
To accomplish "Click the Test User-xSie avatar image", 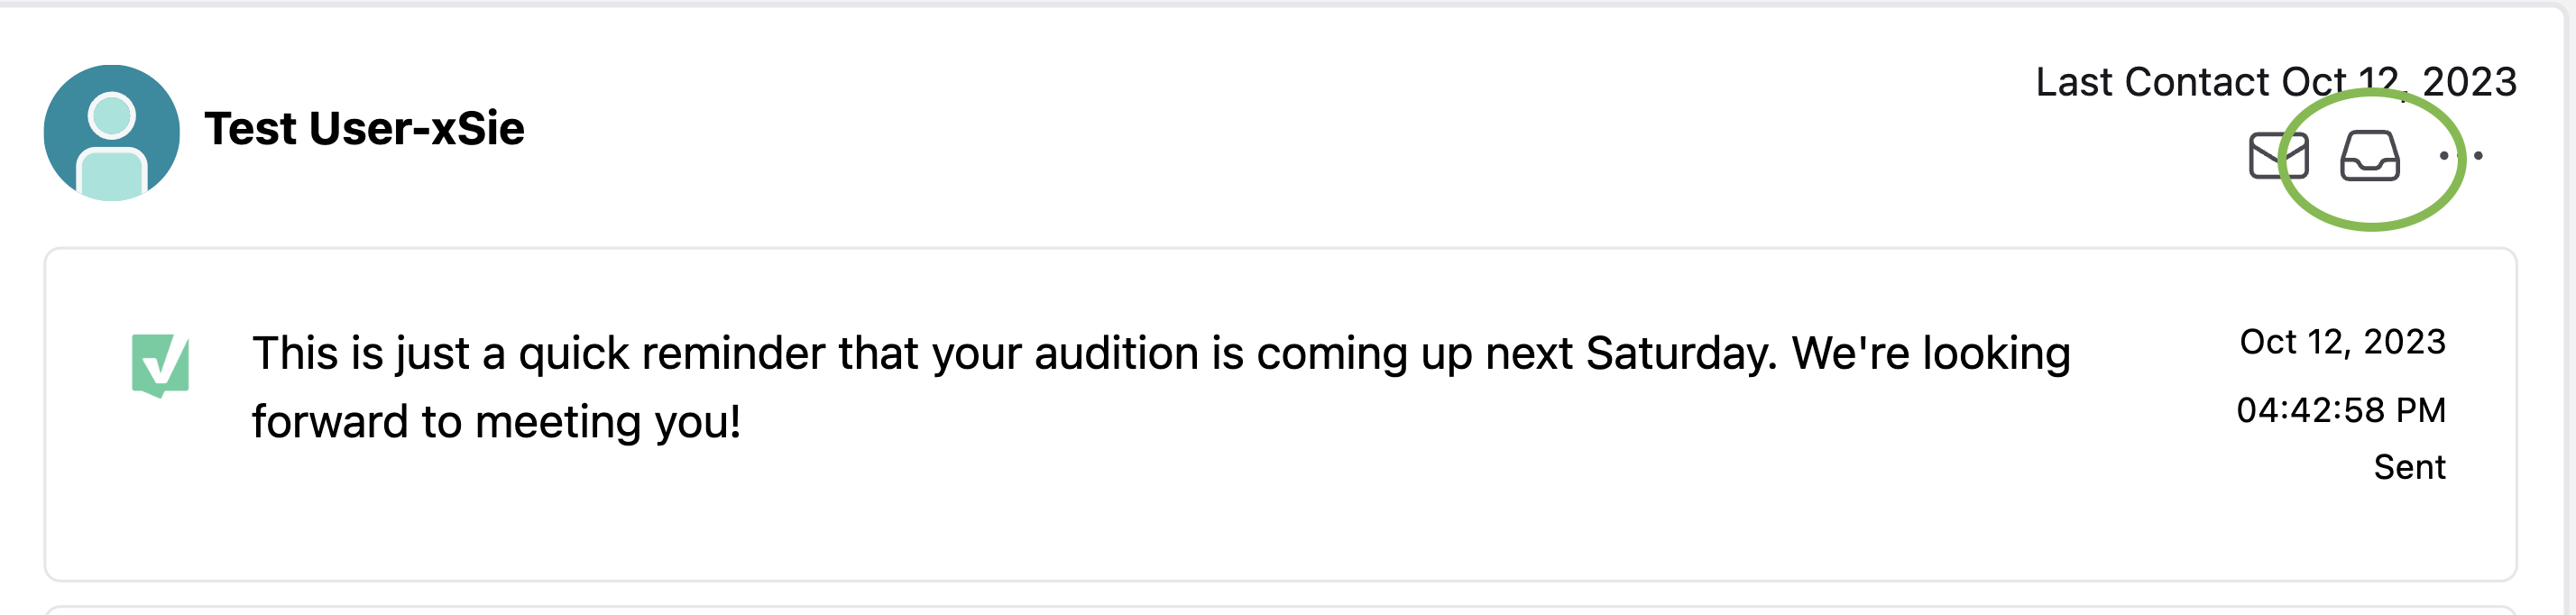I will point(112,133).
